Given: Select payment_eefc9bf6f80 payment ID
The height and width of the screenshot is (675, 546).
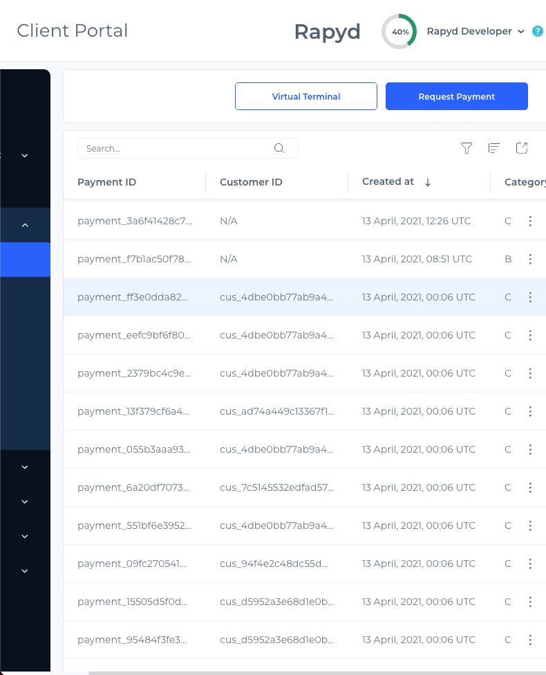Looking at the screenshot, I should [x=133, y=335].
